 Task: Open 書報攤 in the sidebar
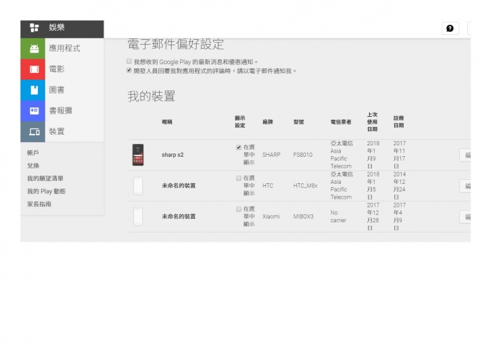pos(61,111)
